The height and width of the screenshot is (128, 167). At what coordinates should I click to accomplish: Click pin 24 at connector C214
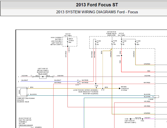pyautogui.click(x=78, y=83)
